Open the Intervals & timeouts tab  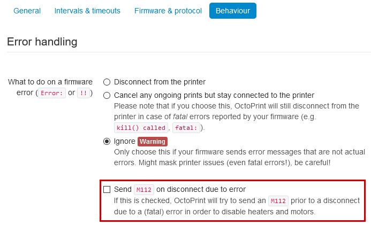(87, 11)
